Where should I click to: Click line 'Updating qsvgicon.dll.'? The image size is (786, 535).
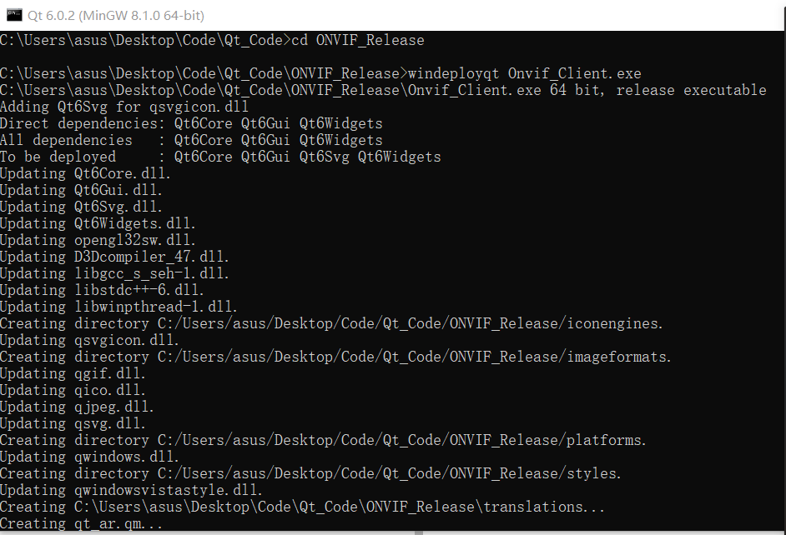tap(89, 340)
